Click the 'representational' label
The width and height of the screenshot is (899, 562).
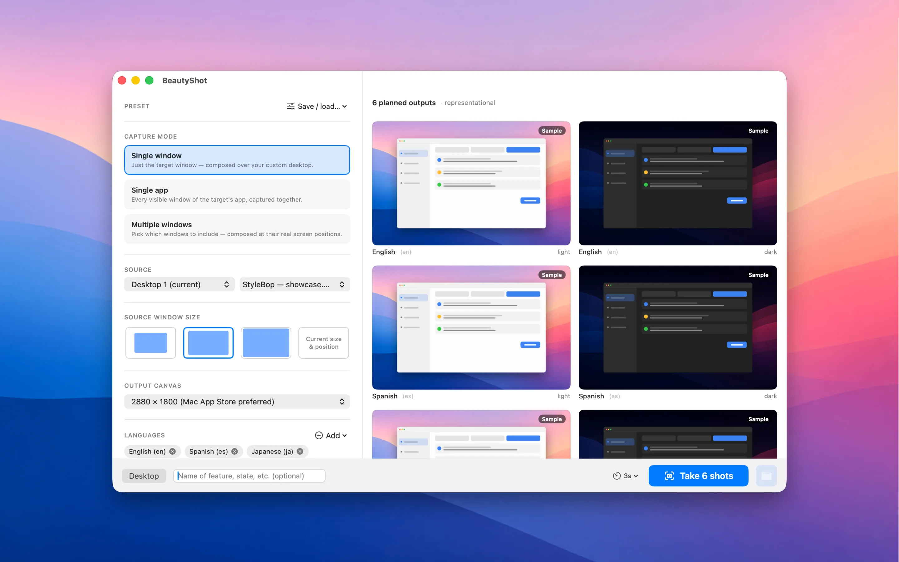[469, 103]
